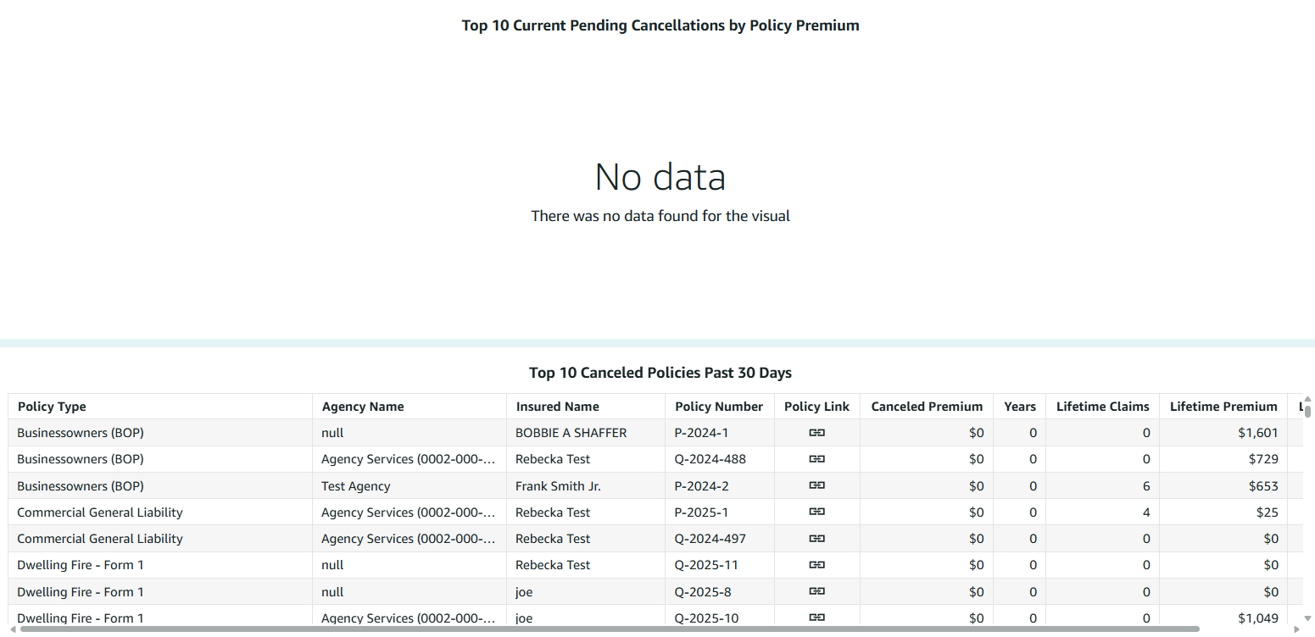Click the Policy Number column header
This screenshot has width=1315, height=637.
[719, 407]
